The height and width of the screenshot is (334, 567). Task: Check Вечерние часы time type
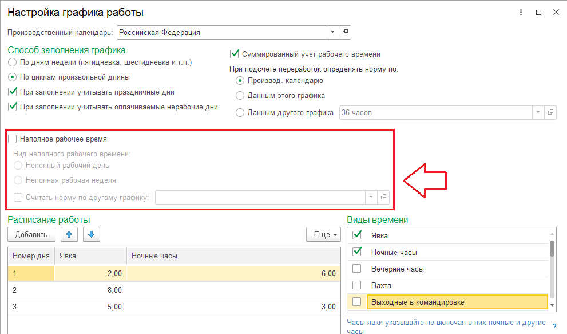pyautogui.click(x=357, y=269)
